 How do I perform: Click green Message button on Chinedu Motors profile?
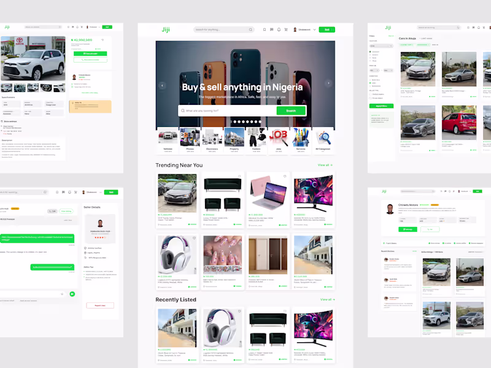(408, 229)
